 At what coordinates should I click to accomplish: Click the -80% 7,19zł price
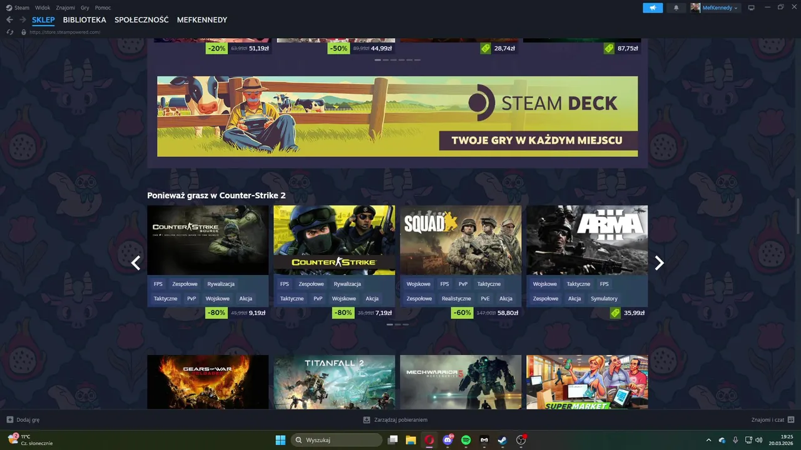pos(363,312)
